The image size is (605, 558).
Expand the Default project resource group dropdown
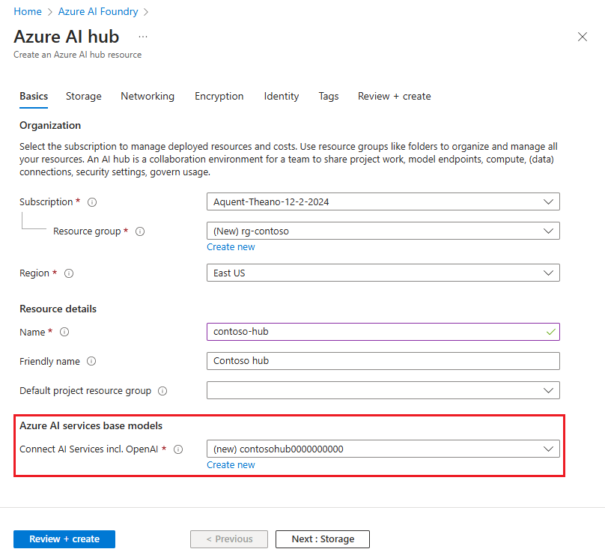pyautogui.click(x=383, y=390)
